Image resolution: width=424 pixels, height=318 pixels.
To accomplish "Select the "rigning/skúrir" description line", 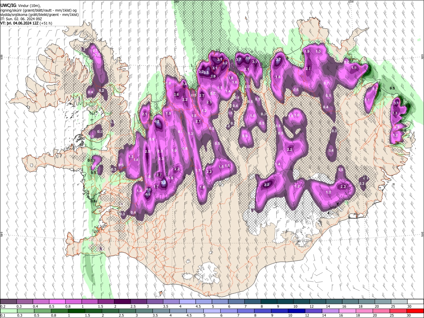I will pos(39,11).
